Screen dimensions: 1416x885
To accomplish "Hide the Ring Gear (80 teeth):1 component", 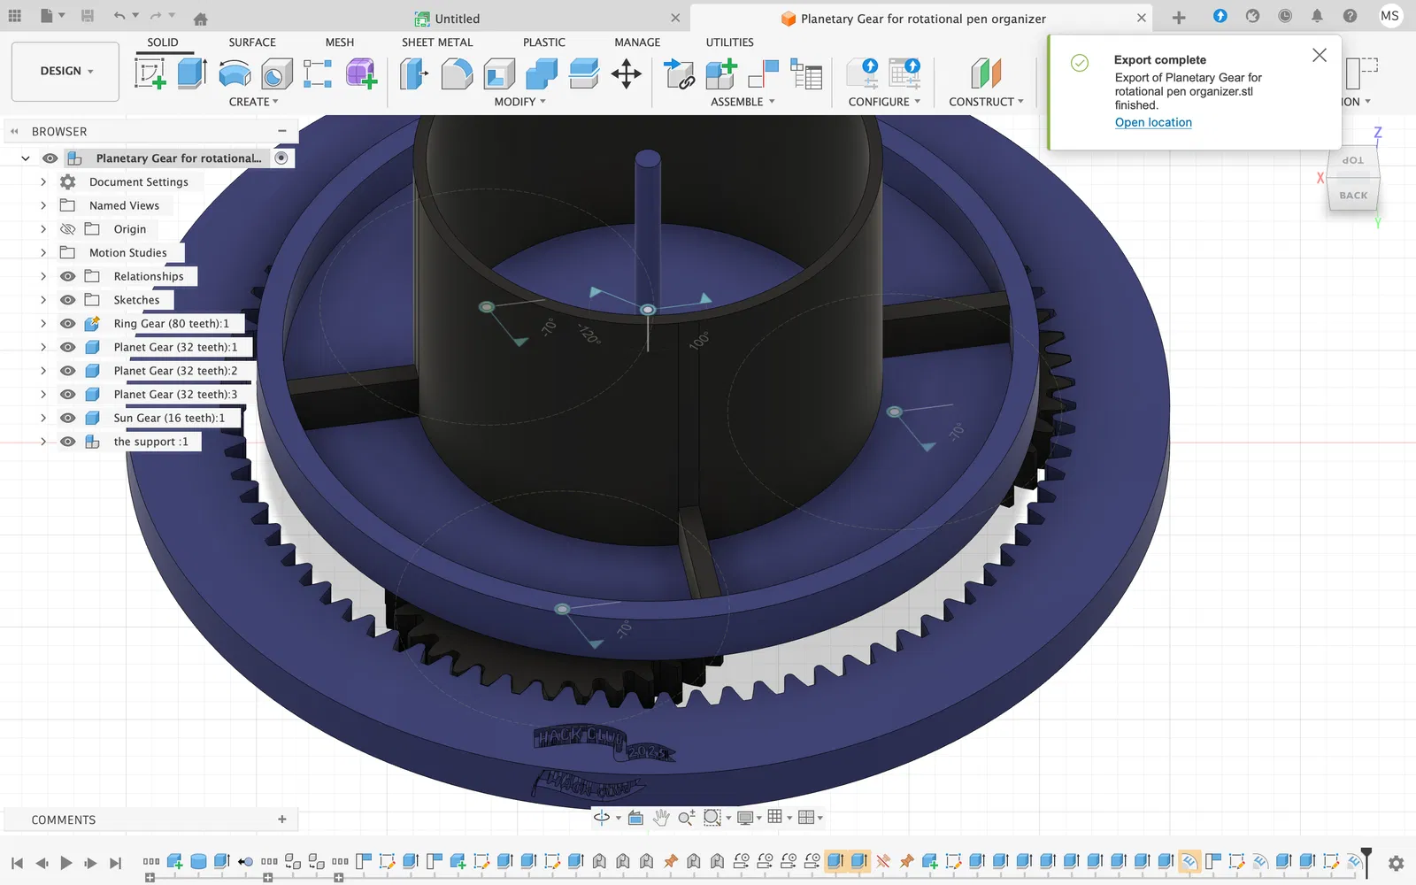I will [67, 324].
